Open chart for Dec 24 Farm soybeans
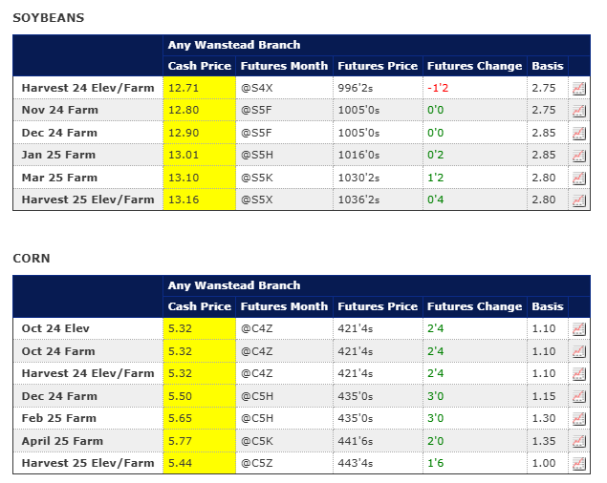607x483 pixels. 578,134
